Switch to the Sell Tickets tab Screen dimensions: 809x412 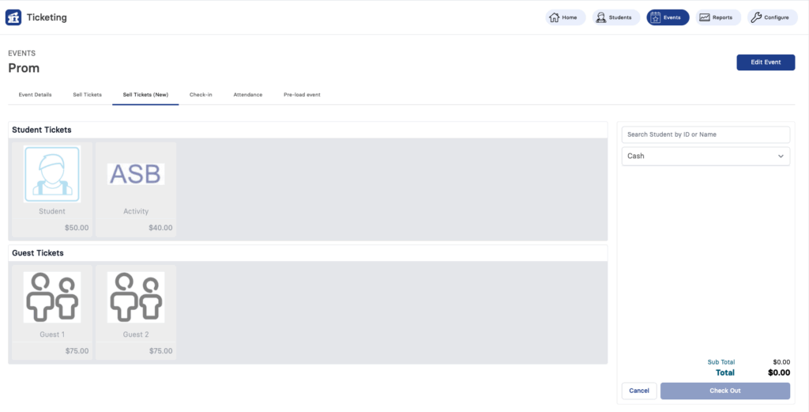87,95
